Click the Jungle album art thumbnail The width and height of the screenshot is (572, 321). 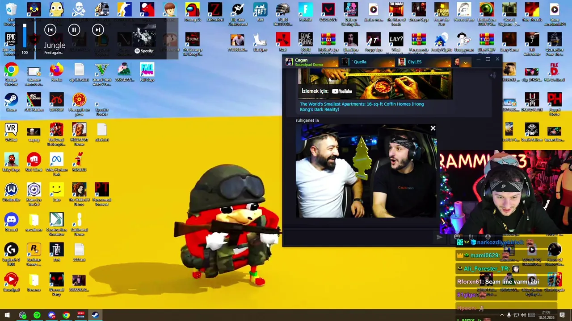click(144, 36)
